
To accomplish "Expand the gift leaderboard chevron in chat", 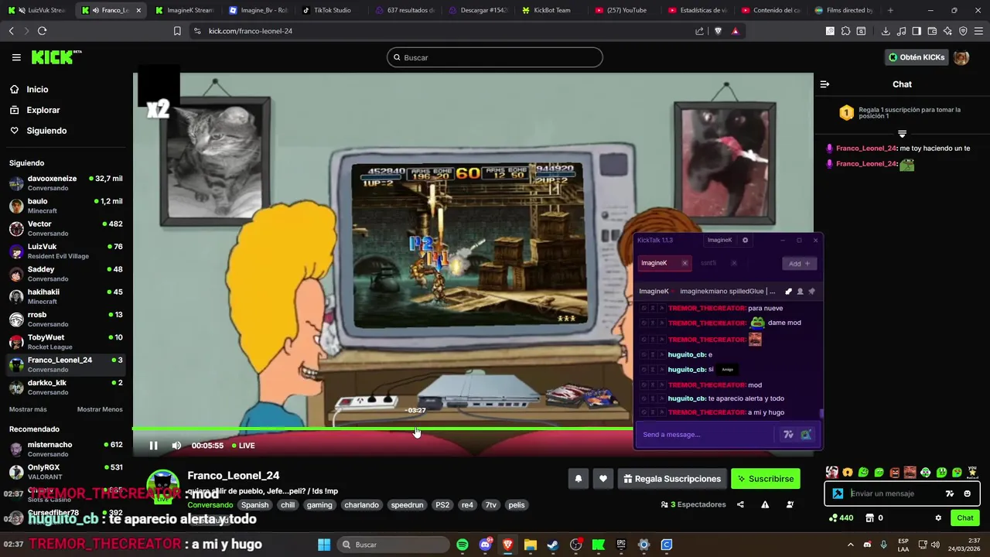I will click(902, 134).
